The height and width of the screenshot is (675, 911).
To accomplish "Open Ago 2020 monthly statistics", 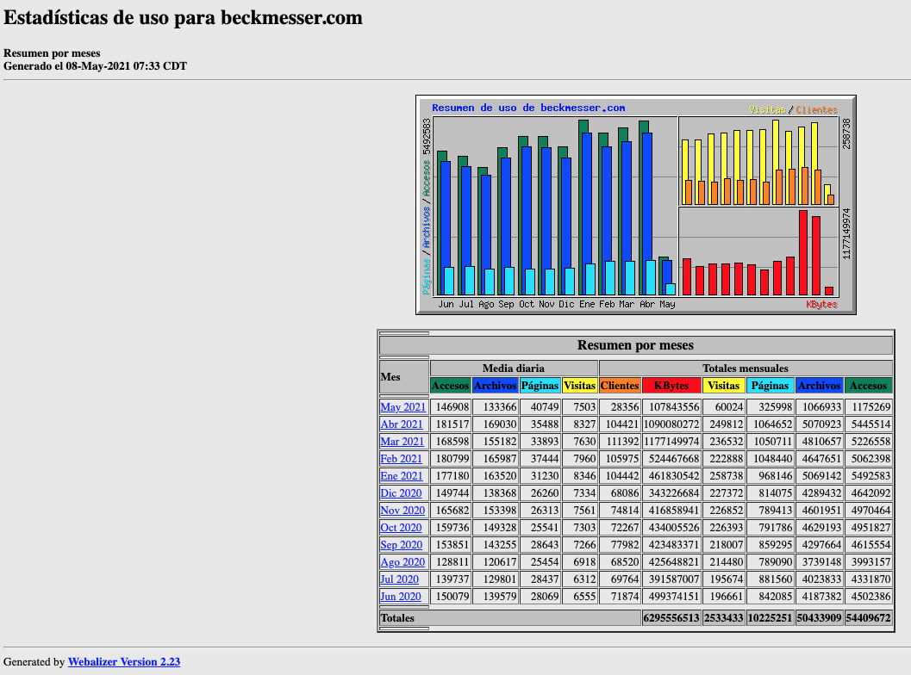I will (402, 562).
